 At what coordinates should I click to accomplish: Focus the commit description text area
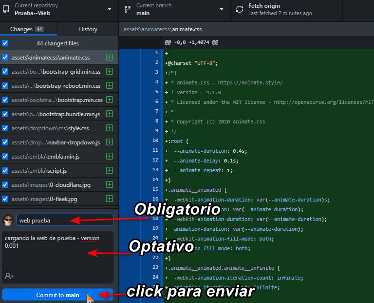(x=57, y=251)
